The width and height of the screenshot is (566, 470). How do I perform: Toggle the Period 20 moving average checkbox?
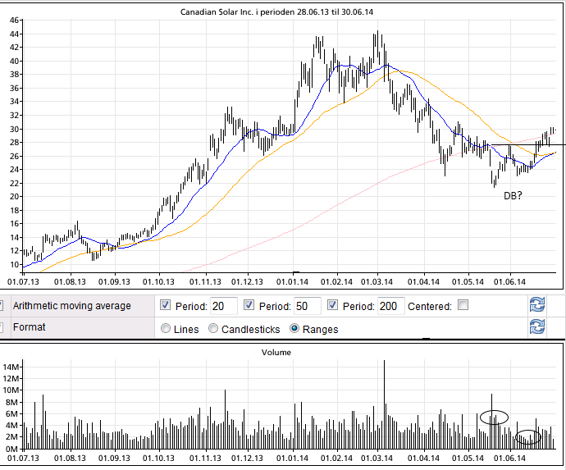tap(167, 306)
